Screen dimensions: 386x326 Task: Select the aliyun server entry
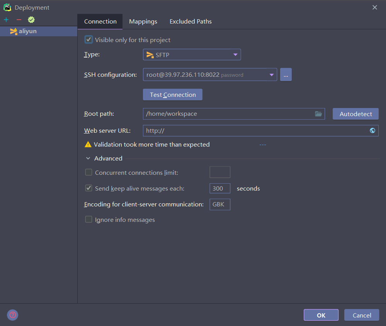pyautogui.click(x=39, y=31)
